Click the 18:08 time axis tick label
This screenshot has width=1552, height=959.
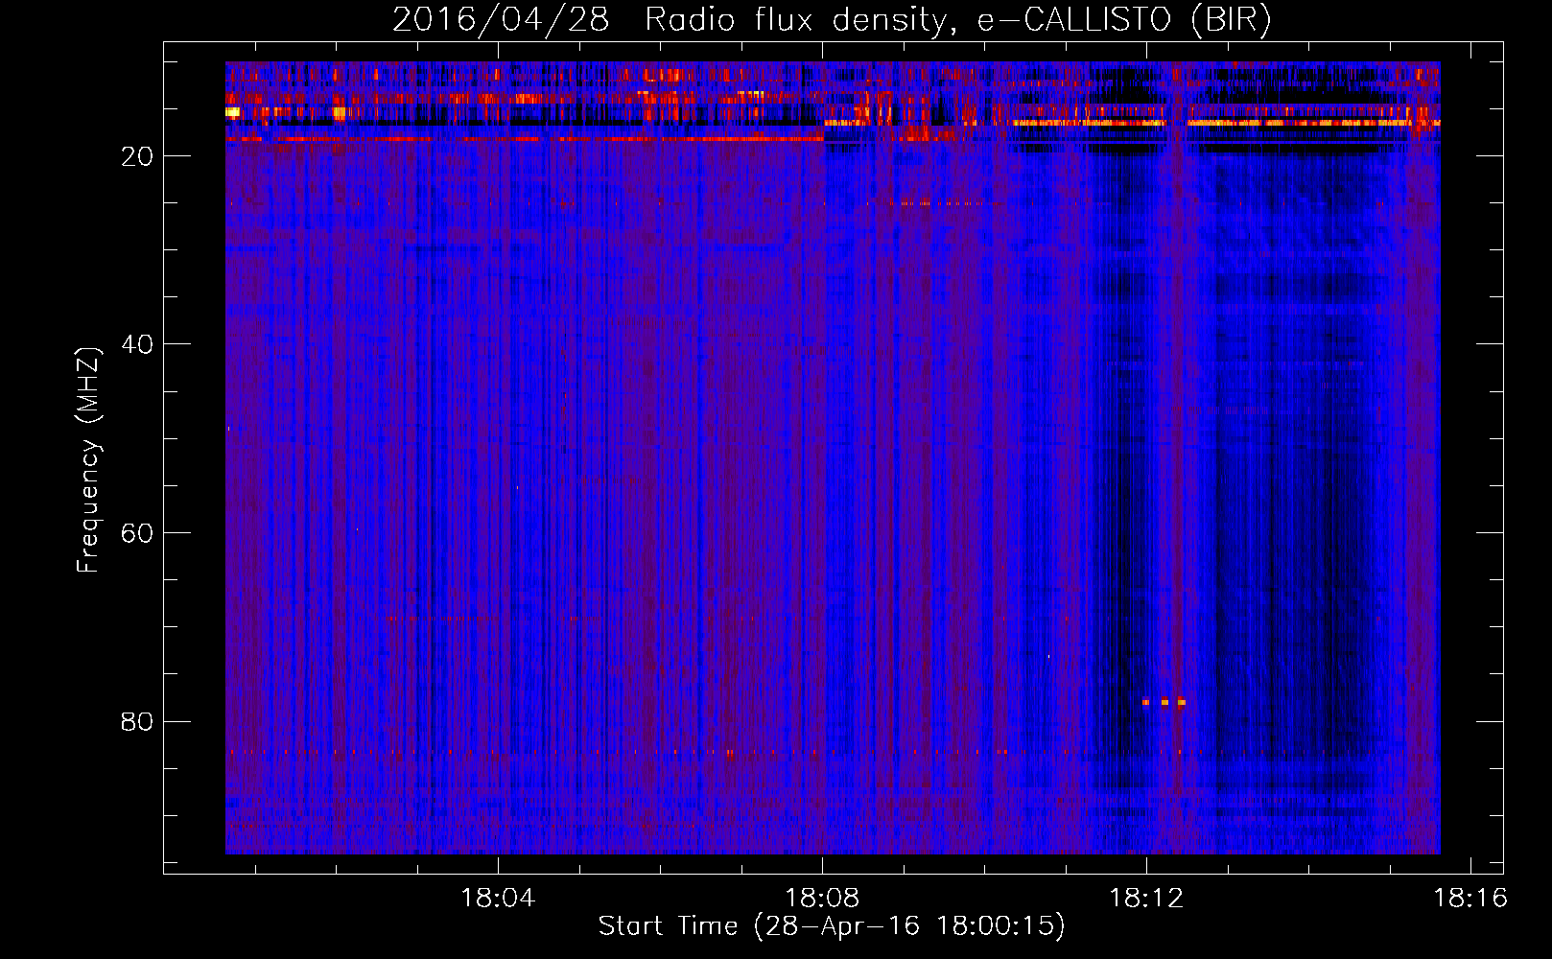822,899
